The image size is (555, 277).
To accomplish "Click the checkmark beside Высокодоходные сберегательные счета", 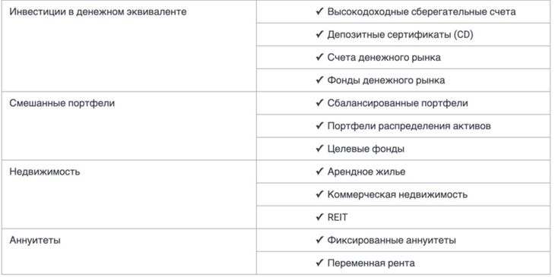I will 319,11.
